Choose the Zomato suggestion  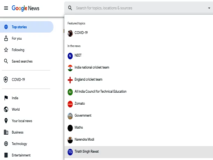click(138, 104)
